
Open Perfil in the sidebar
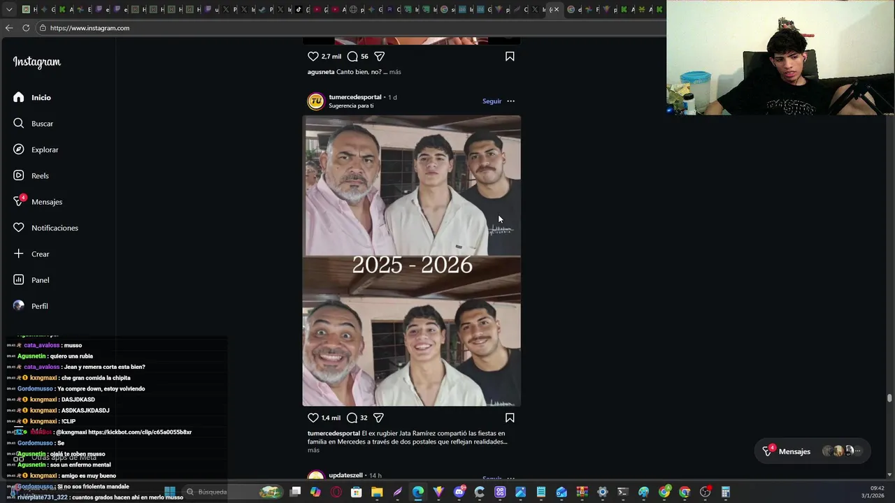click(x=31, y=306)
